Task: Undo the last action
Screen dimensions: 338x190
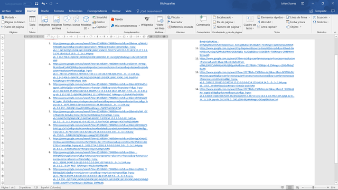Action: 43,4
